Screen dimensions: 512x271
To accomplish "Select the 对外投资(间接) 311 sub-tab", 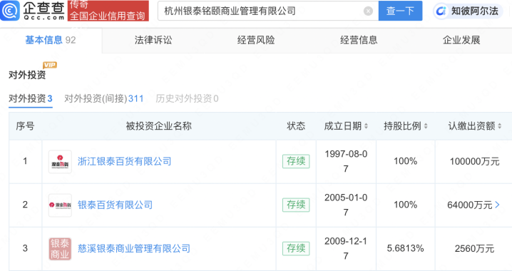I will pos(104,98).
